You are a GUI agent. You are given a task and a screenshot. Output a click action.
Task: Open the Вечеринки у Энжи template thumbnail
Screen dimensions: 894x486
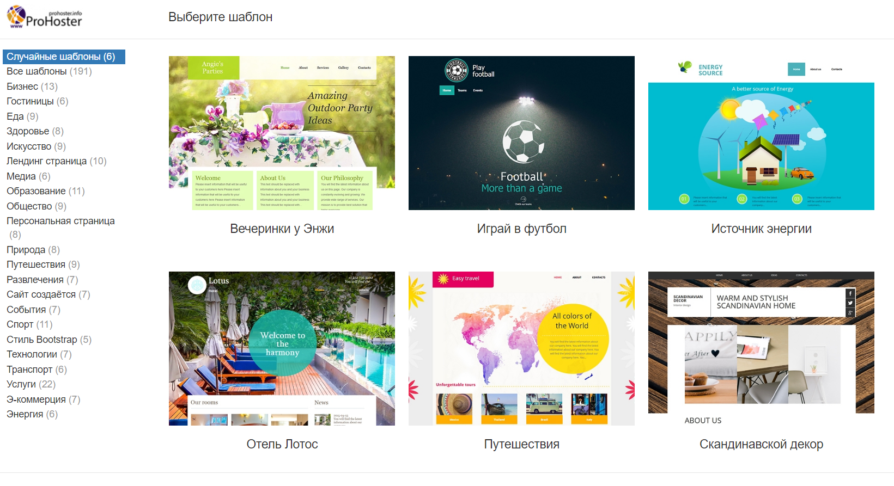[x=282, y=133]
